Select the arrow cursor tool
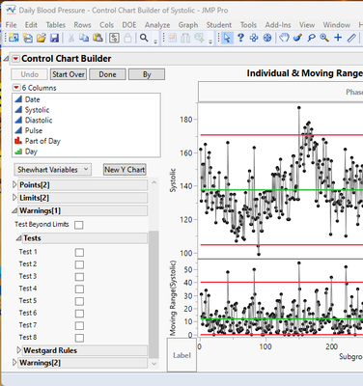Viewport: 363px width, 386px height. pos(227,38)
